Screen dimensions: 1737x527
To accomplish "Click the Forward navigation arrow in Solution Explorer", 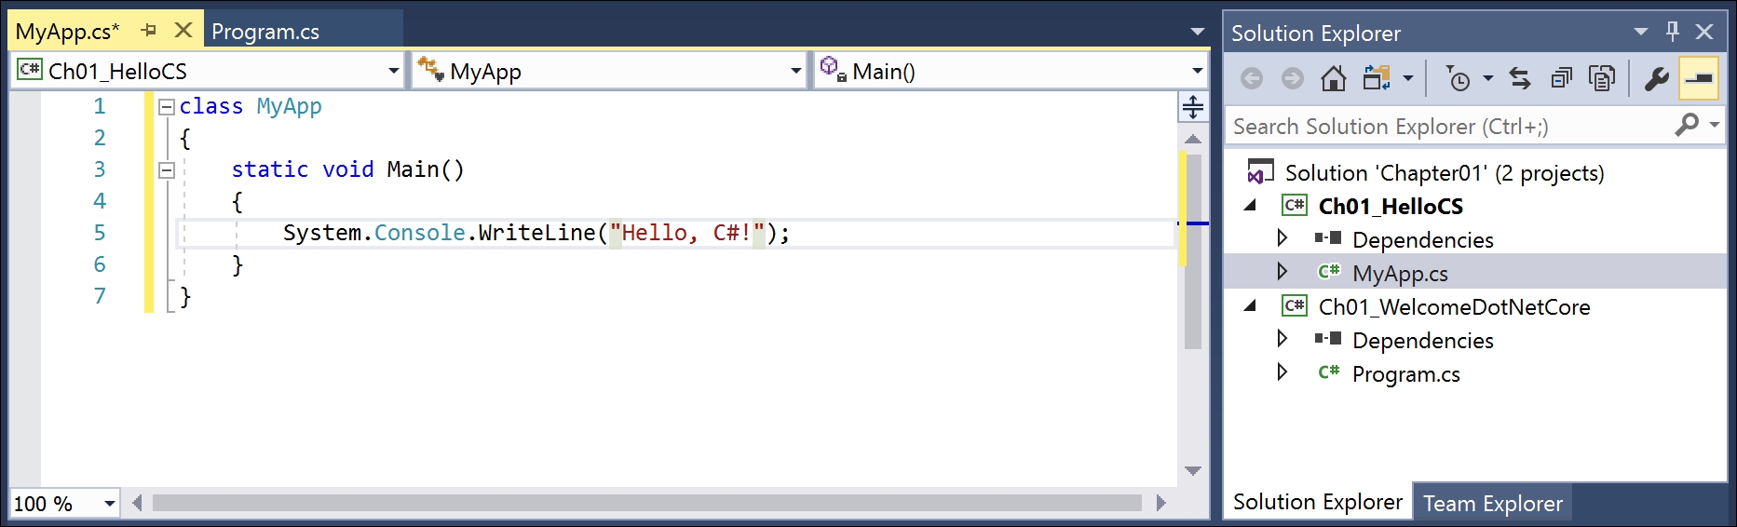I will (x=1293, y=79).
